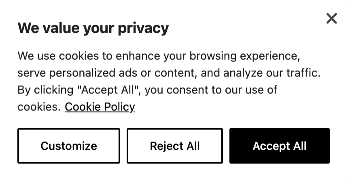Image resolution: width=350 pixels, height=182 pixels.
Task: Select Accept All to consent
Action: [x=279, y=146]
